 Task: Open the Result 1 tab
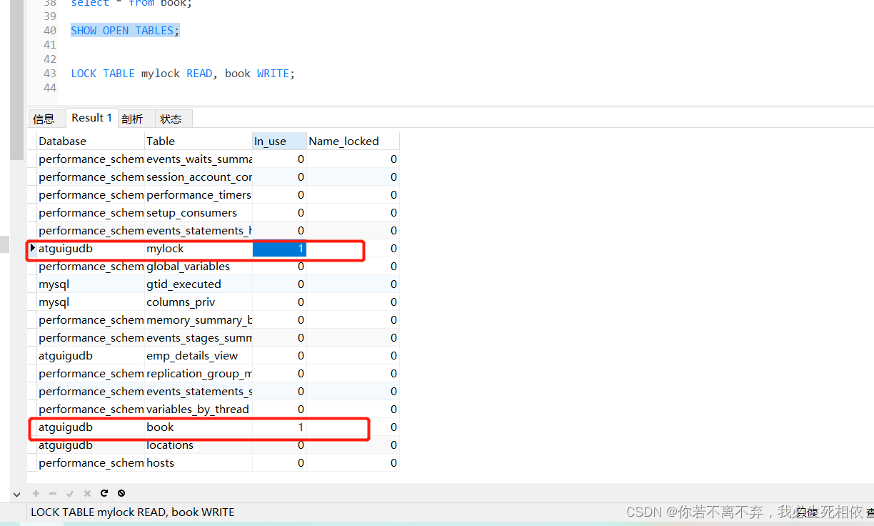[92, 118]
